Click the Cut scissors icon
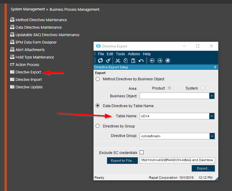This screenshot has height=191, width=232. click(x=118, y=61)
